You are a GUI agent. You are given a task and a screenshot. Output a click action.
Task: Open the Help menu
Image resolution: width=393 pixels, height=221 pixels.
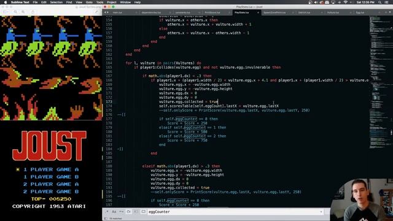[x=138, y=2]
